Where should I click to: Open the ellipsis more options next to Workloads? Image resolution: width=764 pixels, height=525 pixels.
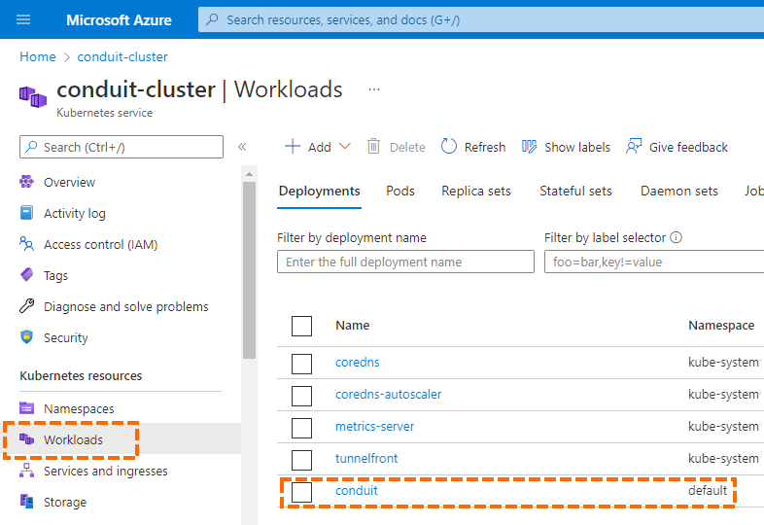373,89
